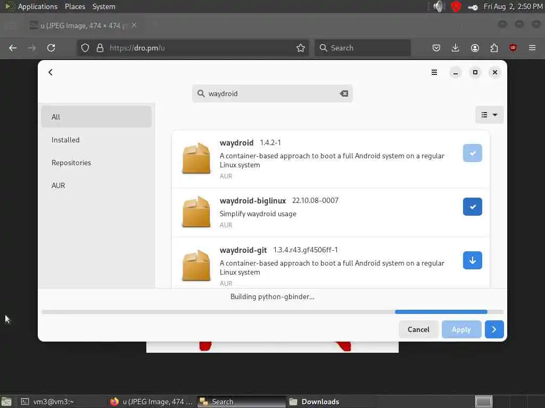Image resolution: width=545 pixels, height=408 pixels.
Task: Reload the Firefox page
Action: [51, 48]
